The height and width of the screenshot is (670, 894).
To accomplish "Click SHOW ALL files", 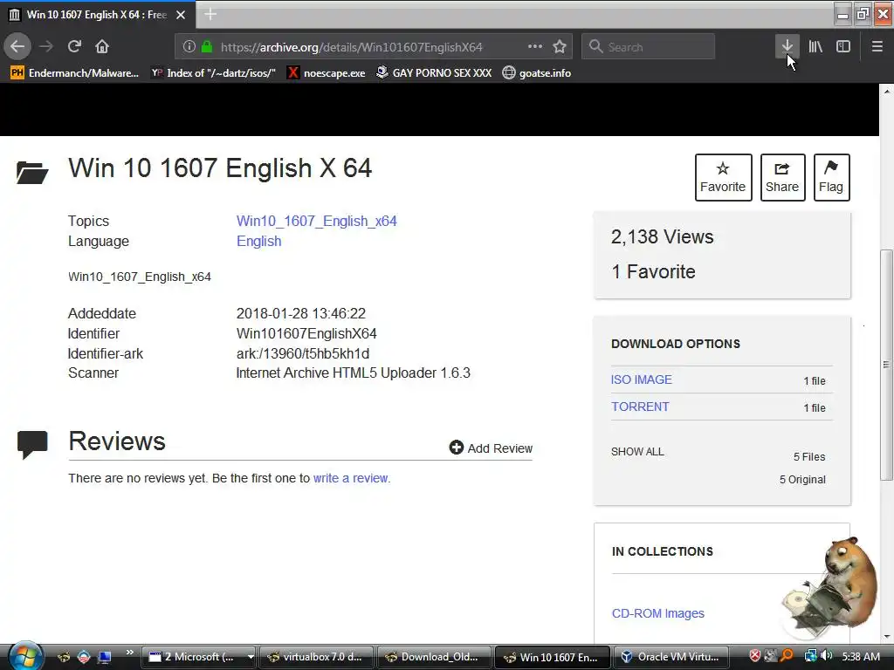I will (637, 452).
